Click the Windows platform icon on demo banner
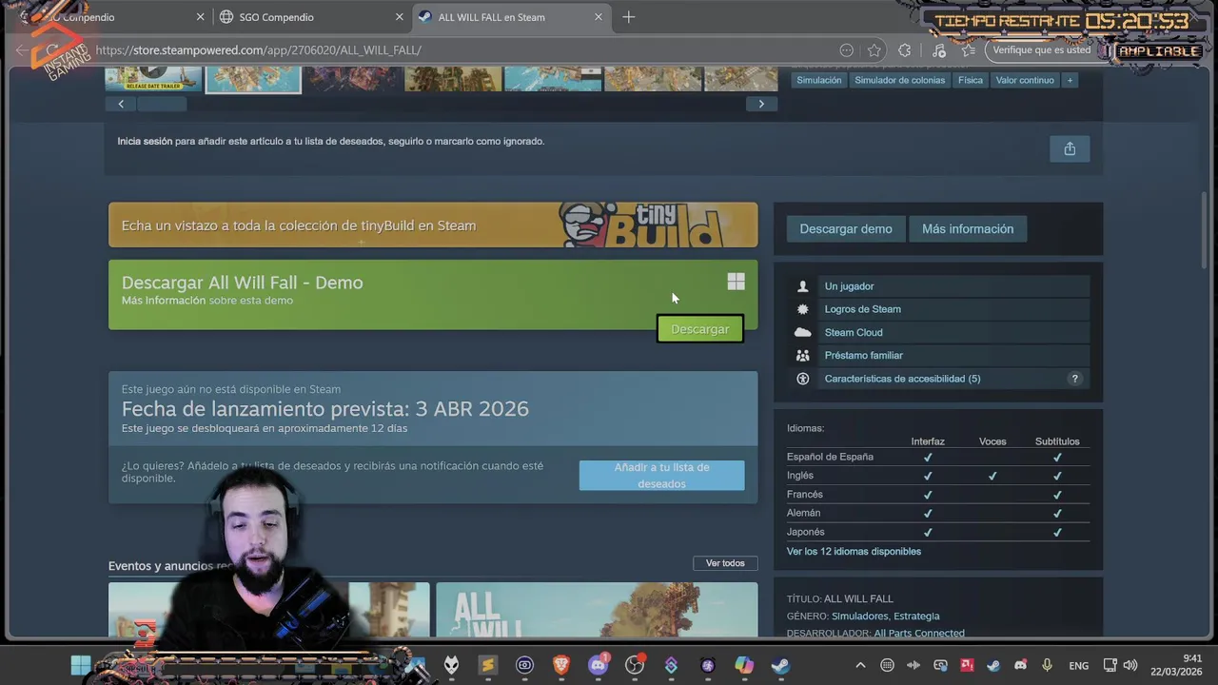 [736, 282]
